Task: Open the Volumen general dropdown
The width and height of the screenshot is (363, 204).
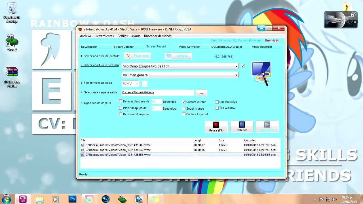Action: pos(180,75)
